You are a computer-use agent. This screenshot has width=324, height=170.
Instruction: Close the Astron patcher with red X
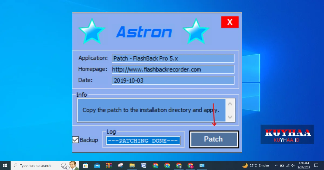(x=230, y=22)
